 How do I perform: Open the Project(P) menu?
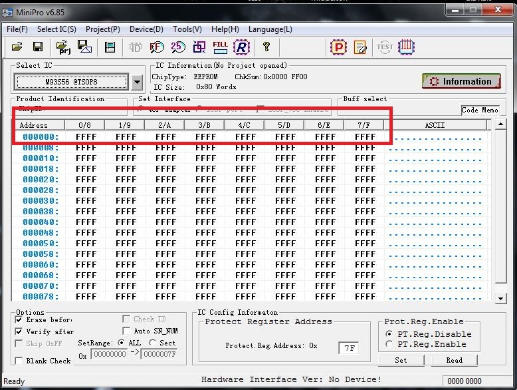tap(103, 29)
